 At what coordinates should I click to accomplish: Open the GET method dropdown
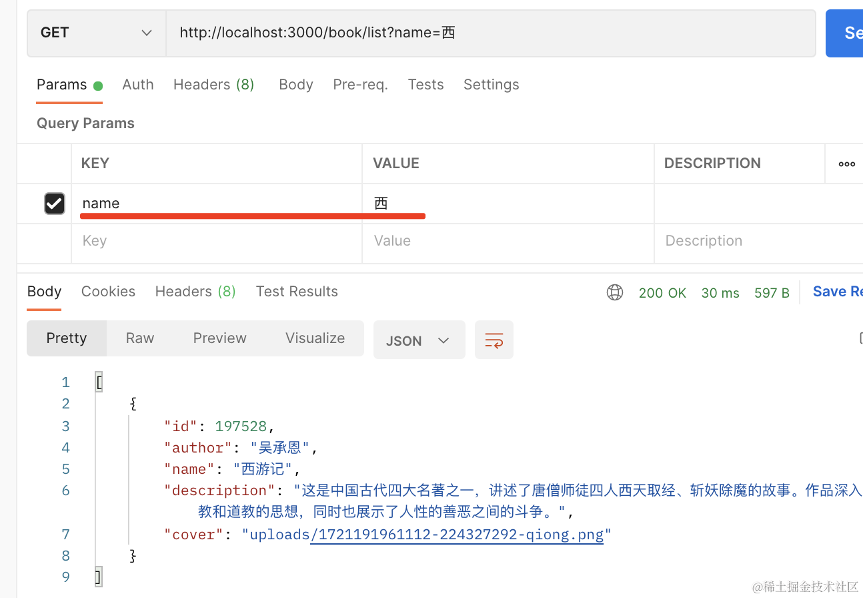96,33
